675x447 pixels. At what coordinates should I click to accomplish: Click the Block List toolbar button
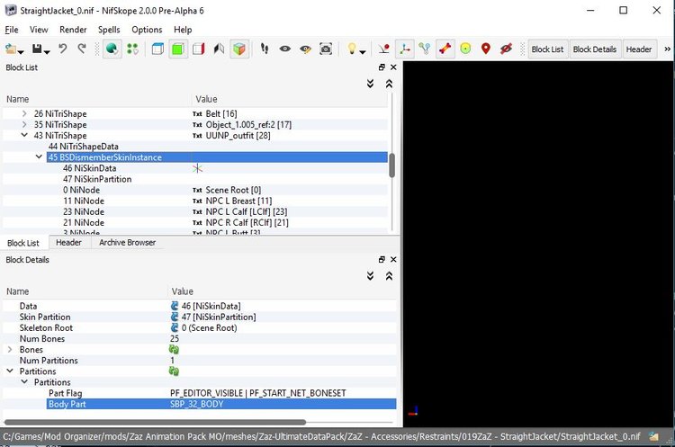click(547, 49)
